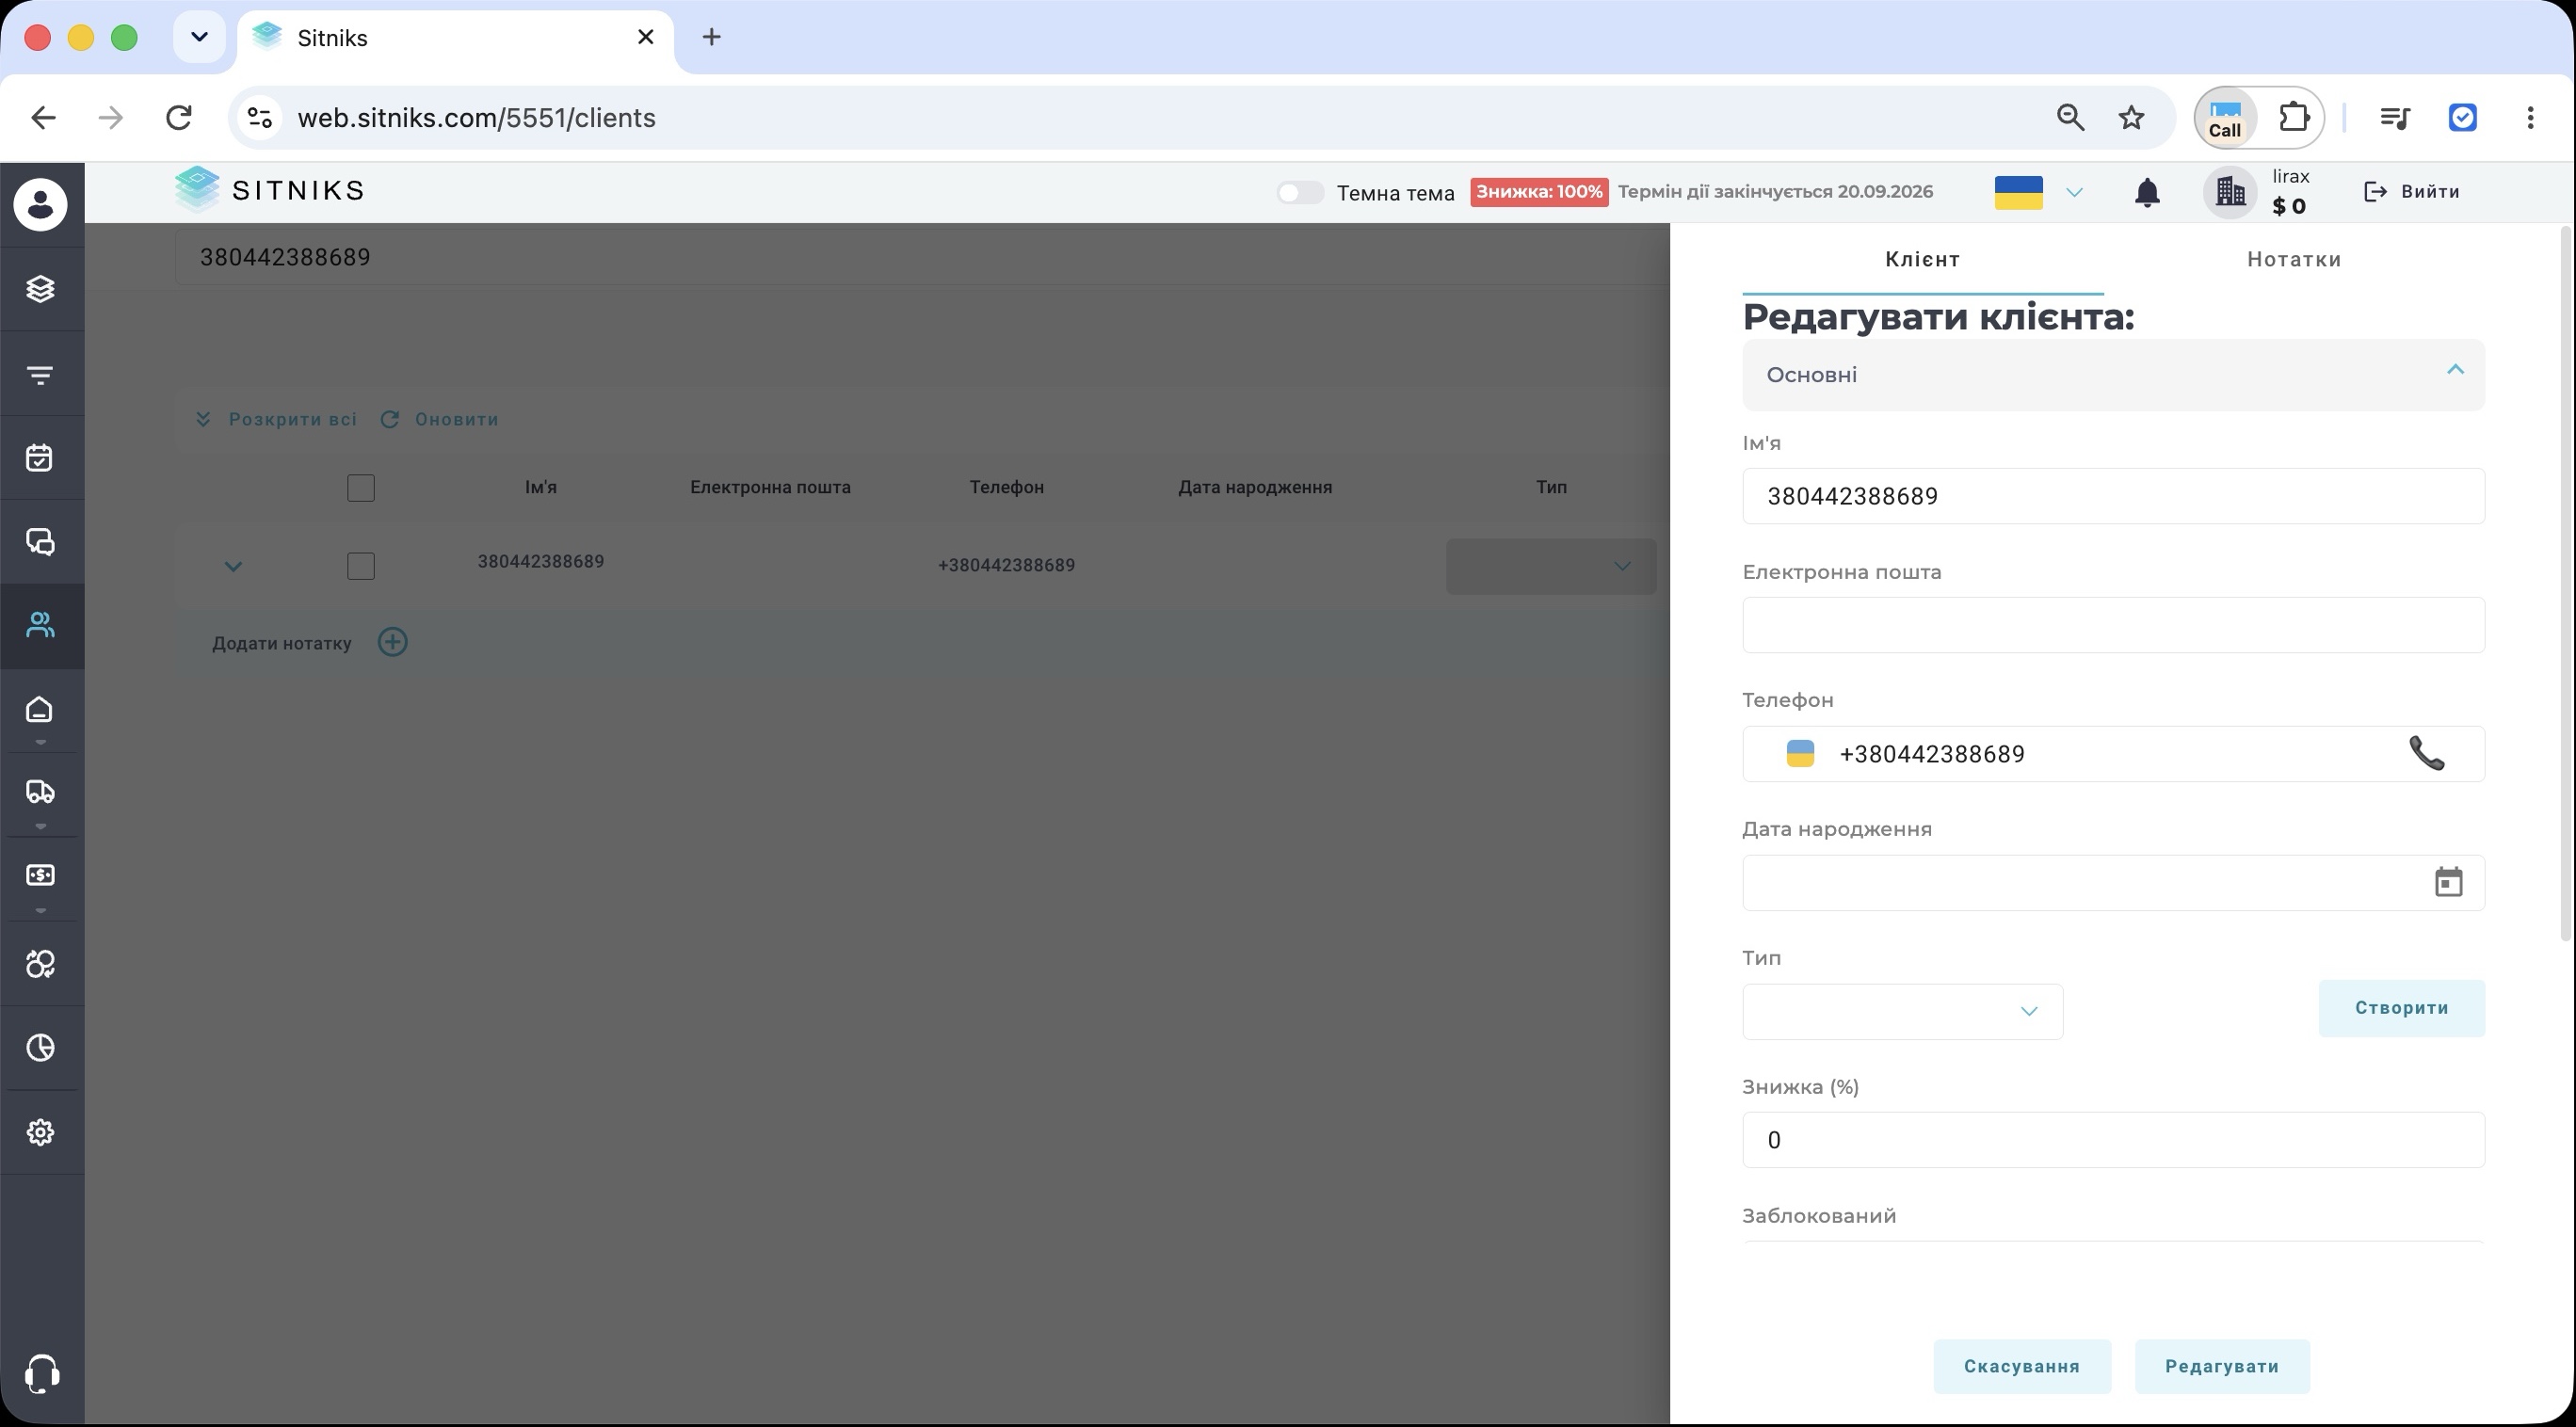Open the pie chart analytics sidebar icon

pyautogui.click(x=40, y=1048)
